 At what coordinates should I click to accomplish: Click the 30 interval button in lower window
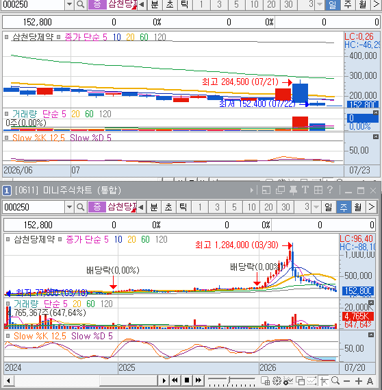pyautogui.click(x=285, y=207)
